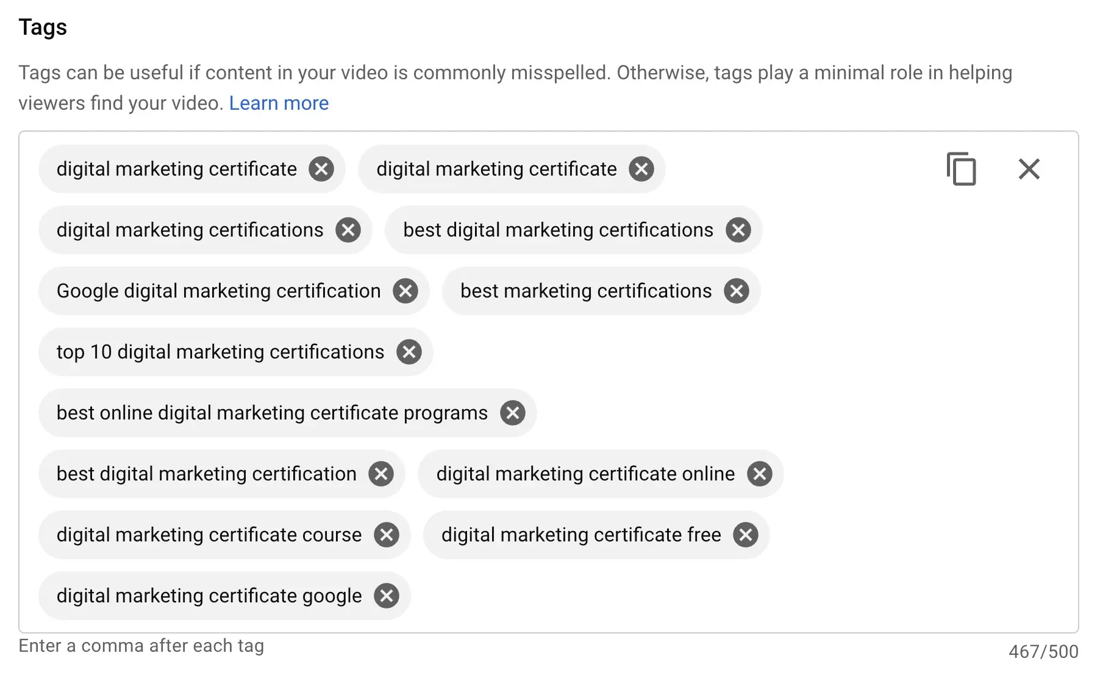The height and width of the screenshot is (678, 1100).
Task: Open the 'Learn more' link about tags
Action: pos(279,103)
